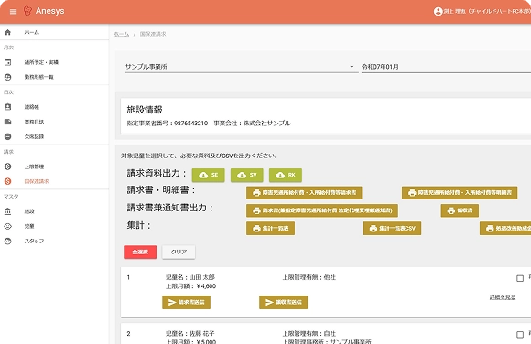The width and height of the screenshot is (531, 344).
Task: Click the red 全選択 button
Action: click(x=140, y=253)
